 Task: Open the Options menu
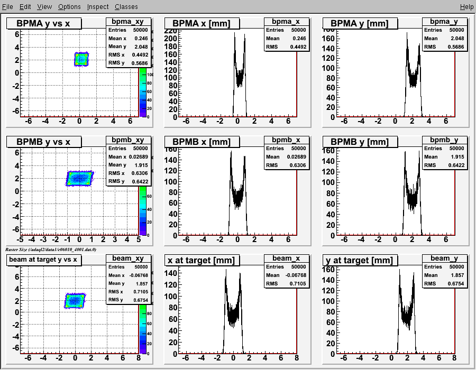coord(69,6)
